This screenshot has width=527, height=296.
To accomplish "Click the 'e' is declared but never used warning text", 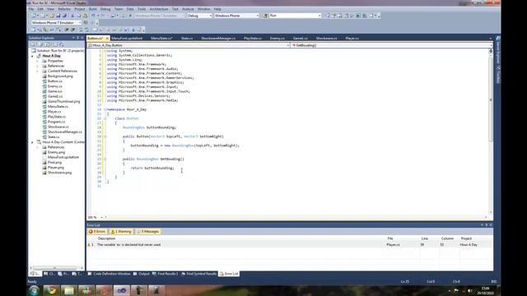I will (x=128, y=245).
